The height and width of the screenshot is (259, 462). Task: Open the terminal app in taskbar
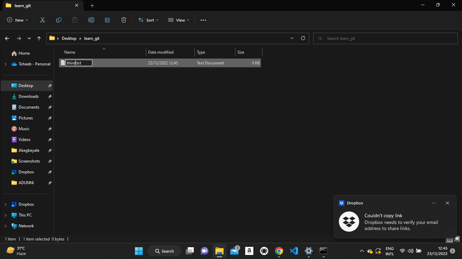click(x=324, y=251)
